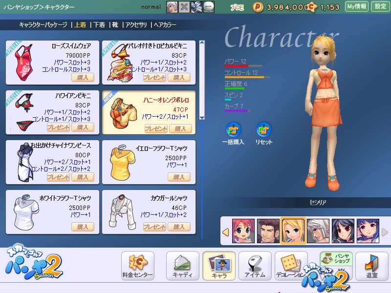Open the My情報 panel
The image size is (391, 293).
356,6
